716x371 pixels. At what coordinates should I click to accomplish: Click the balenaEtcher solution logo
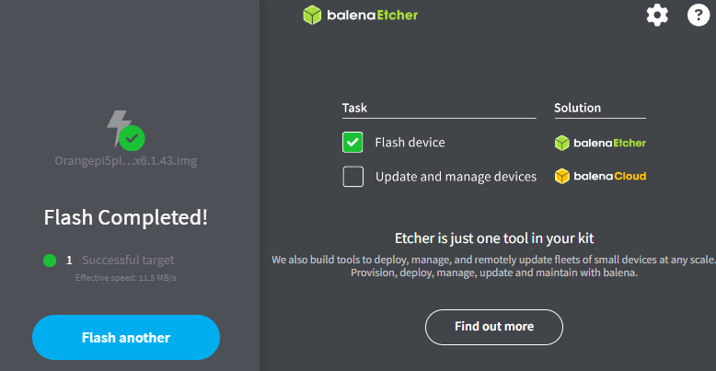click(x=600, y=143)
